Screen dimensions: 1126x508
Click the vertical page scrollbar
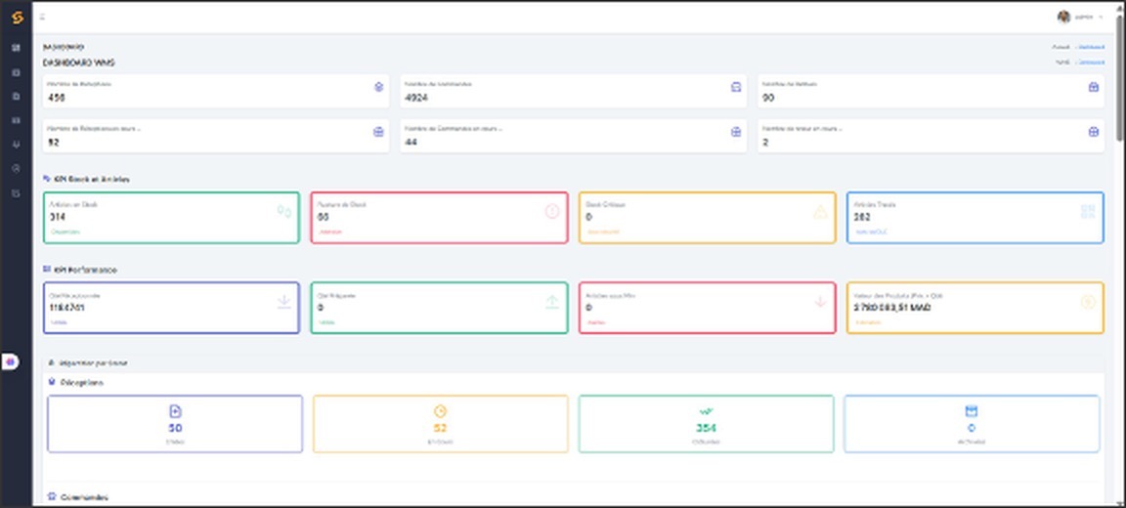click(x=1120, y=79)
